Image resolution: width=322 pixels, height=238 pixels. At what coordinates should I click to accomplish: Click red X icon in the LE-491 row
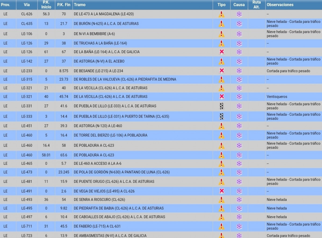pos(222,191)
